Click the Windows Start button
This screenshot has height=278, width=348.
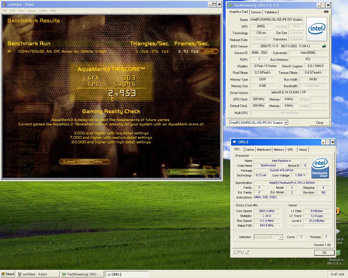tap(8, 274)
